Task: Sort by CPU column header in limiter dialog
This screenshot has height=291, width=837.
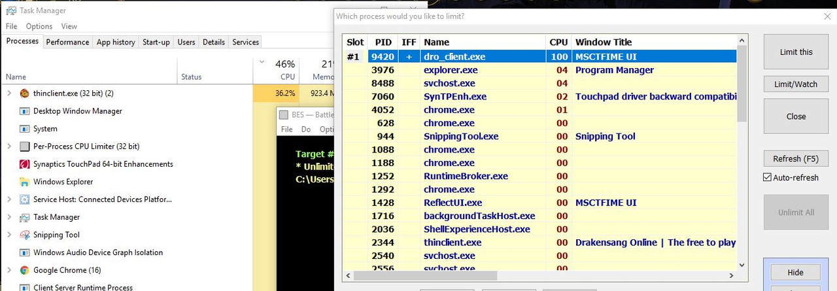Action: pos(558,42)
